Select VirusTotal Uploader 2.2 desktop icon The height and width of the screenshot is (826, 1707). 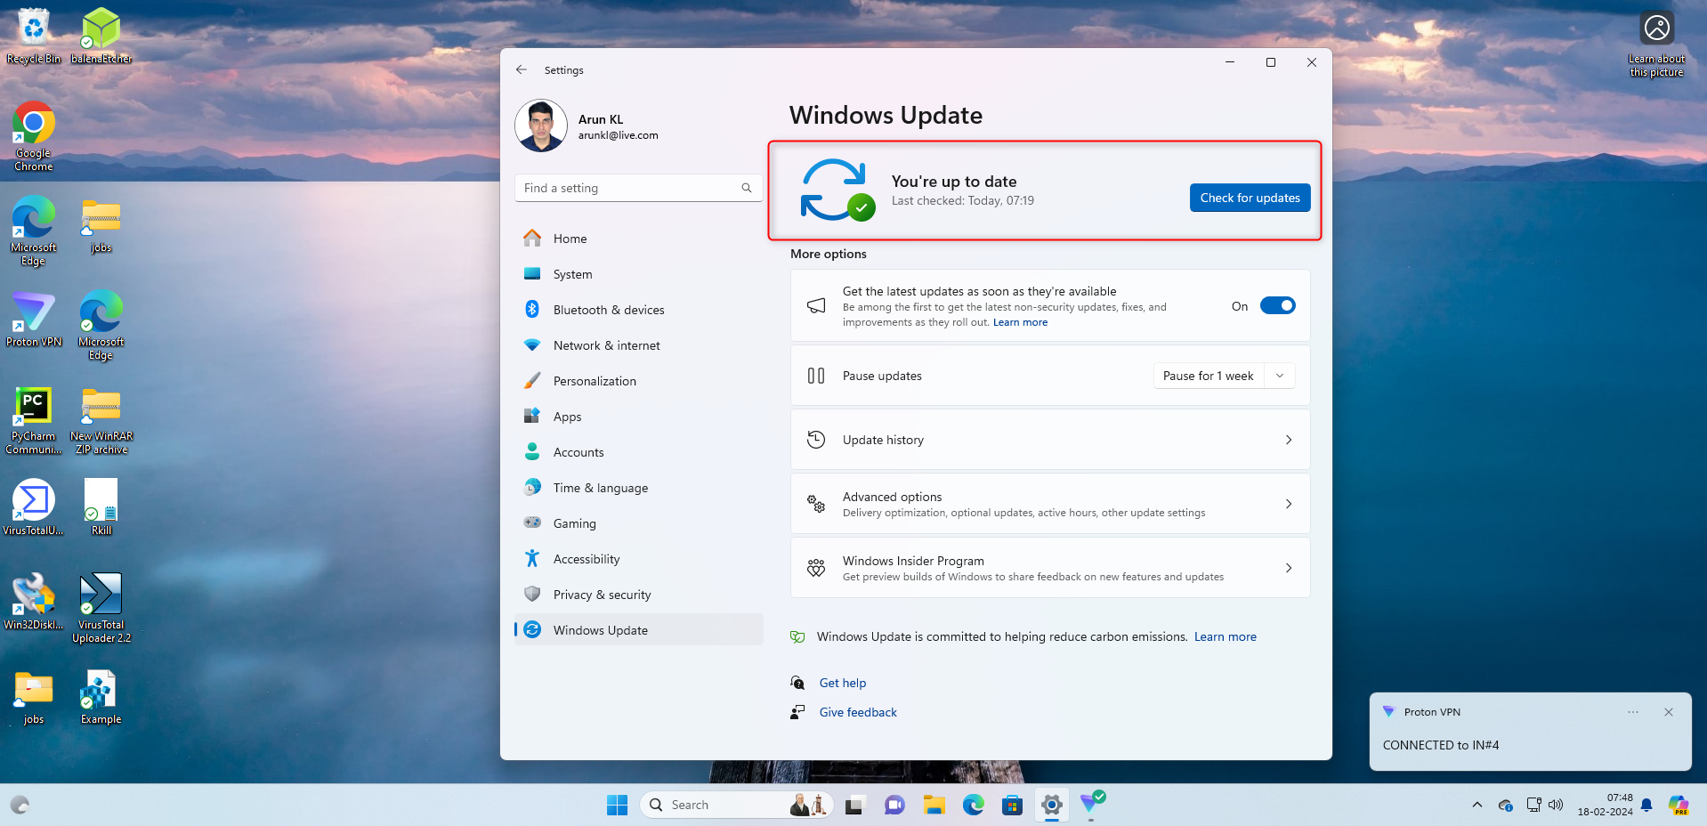pos(101,608)
